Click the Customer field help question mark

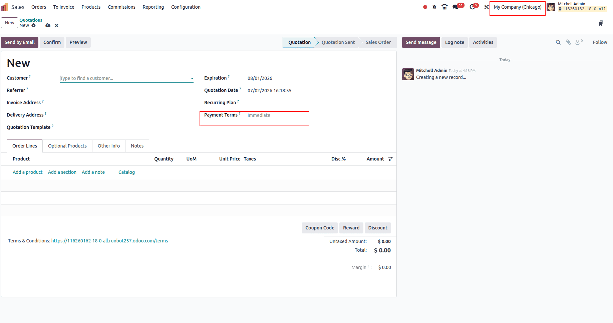(x=30, y=77)
